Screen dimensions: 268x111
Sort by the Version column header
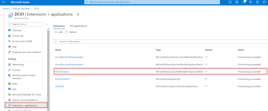209,50
